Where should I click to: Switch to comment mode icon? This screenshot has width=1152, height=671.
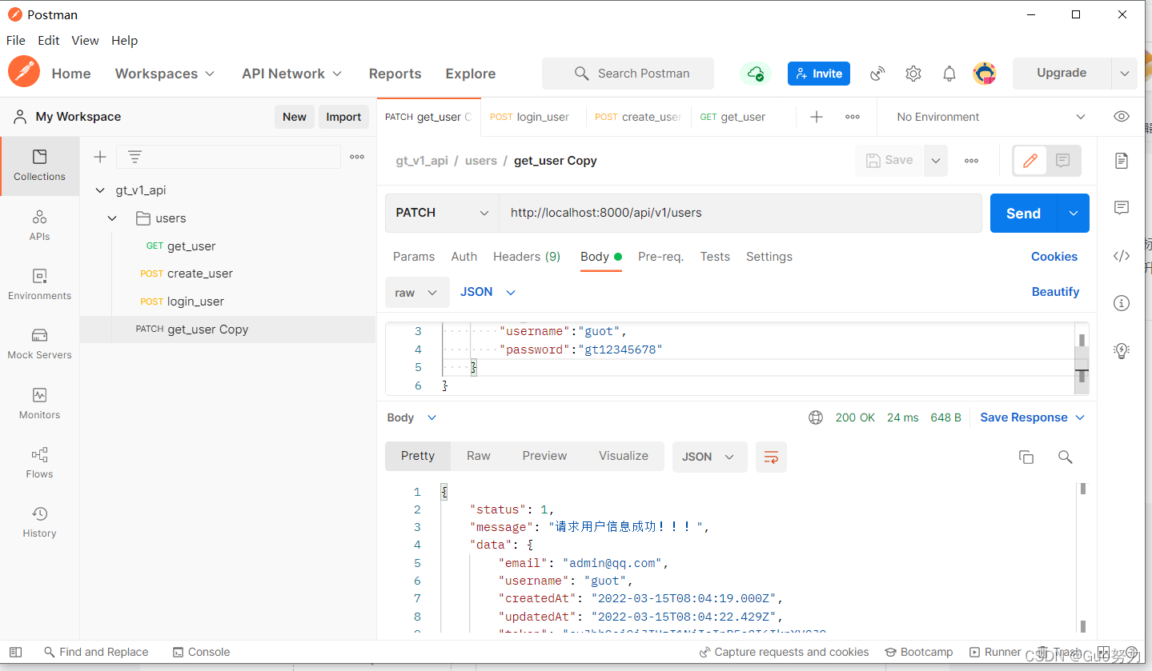[1063, 161]
